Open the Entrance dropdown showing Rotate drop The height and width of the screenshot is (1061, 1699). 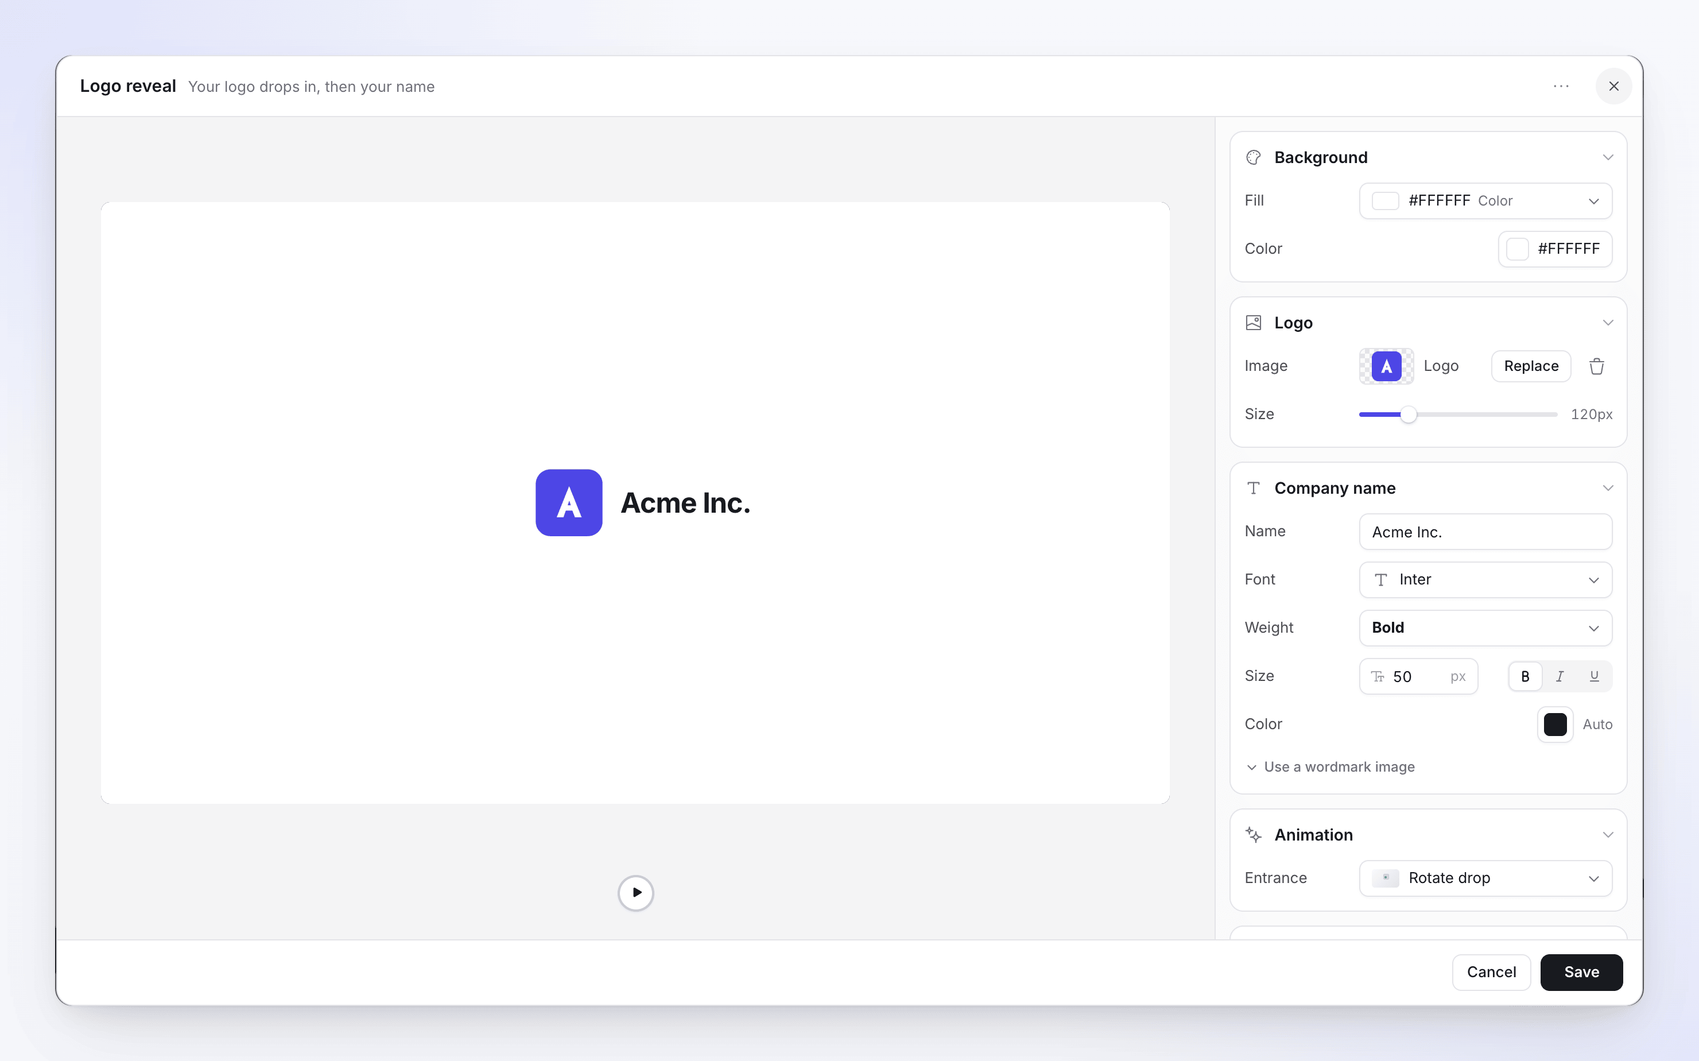[x=1485, y=878]
